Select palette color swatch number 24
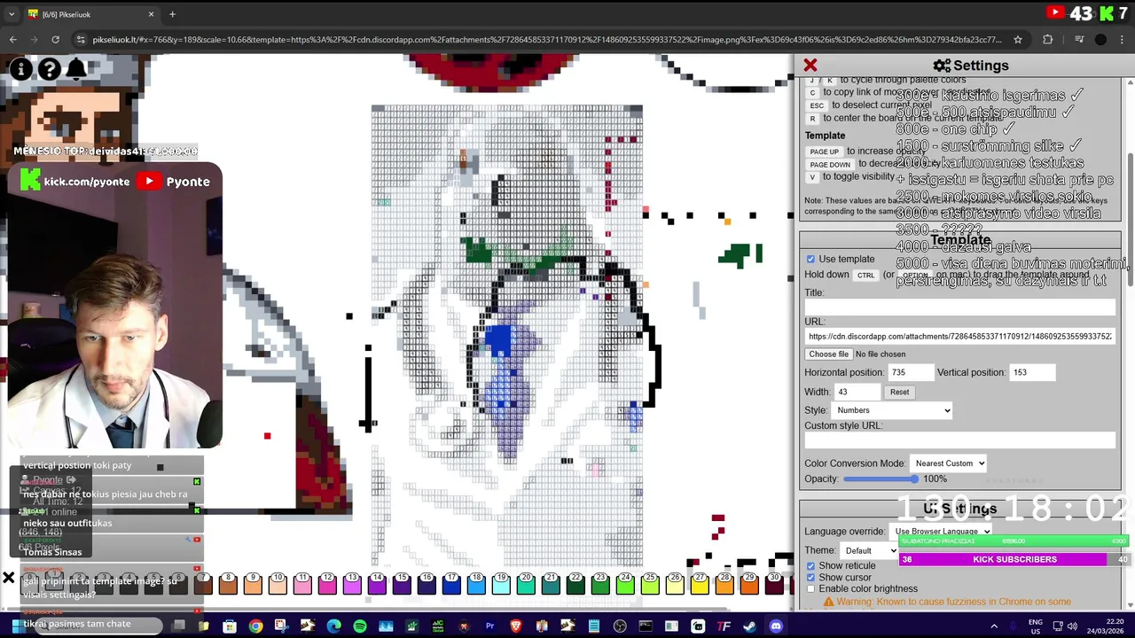1135x638 pixels. click(x=625, y=582)
